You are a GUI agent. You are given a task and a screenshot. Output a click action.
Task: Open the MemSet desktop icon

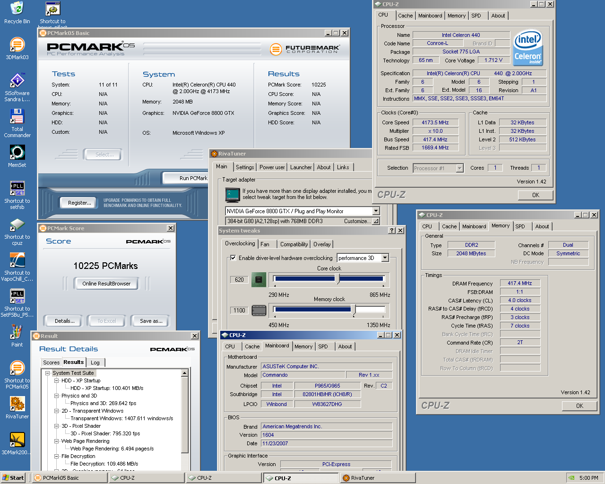click(x=17, y=156)
